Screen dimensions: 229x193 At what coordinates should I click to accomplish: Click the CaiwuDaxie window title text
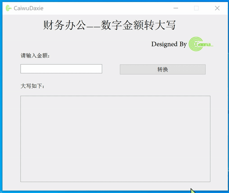(29, 8)
